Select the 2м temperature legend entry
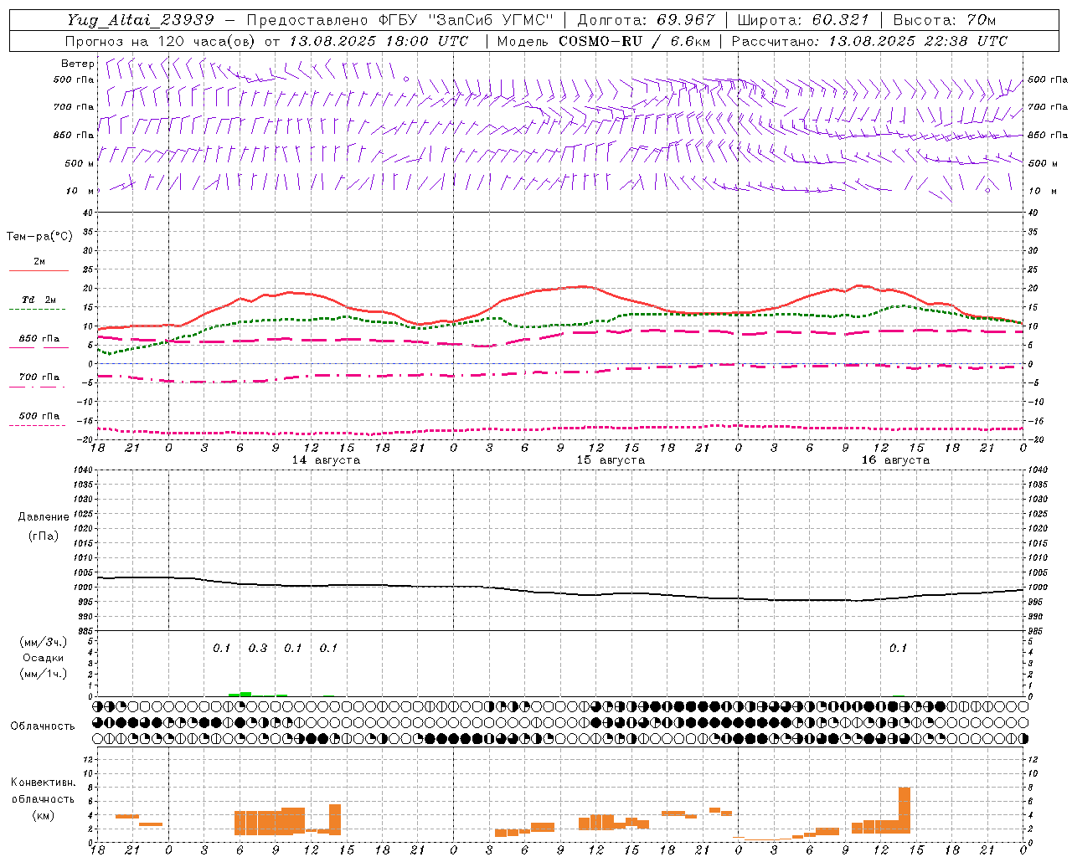 coord(39,262)
